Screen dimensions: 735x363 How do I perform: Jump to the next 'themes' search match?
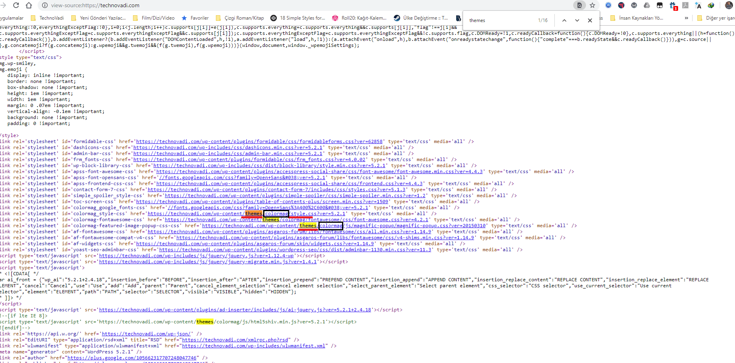pos(577,20)
